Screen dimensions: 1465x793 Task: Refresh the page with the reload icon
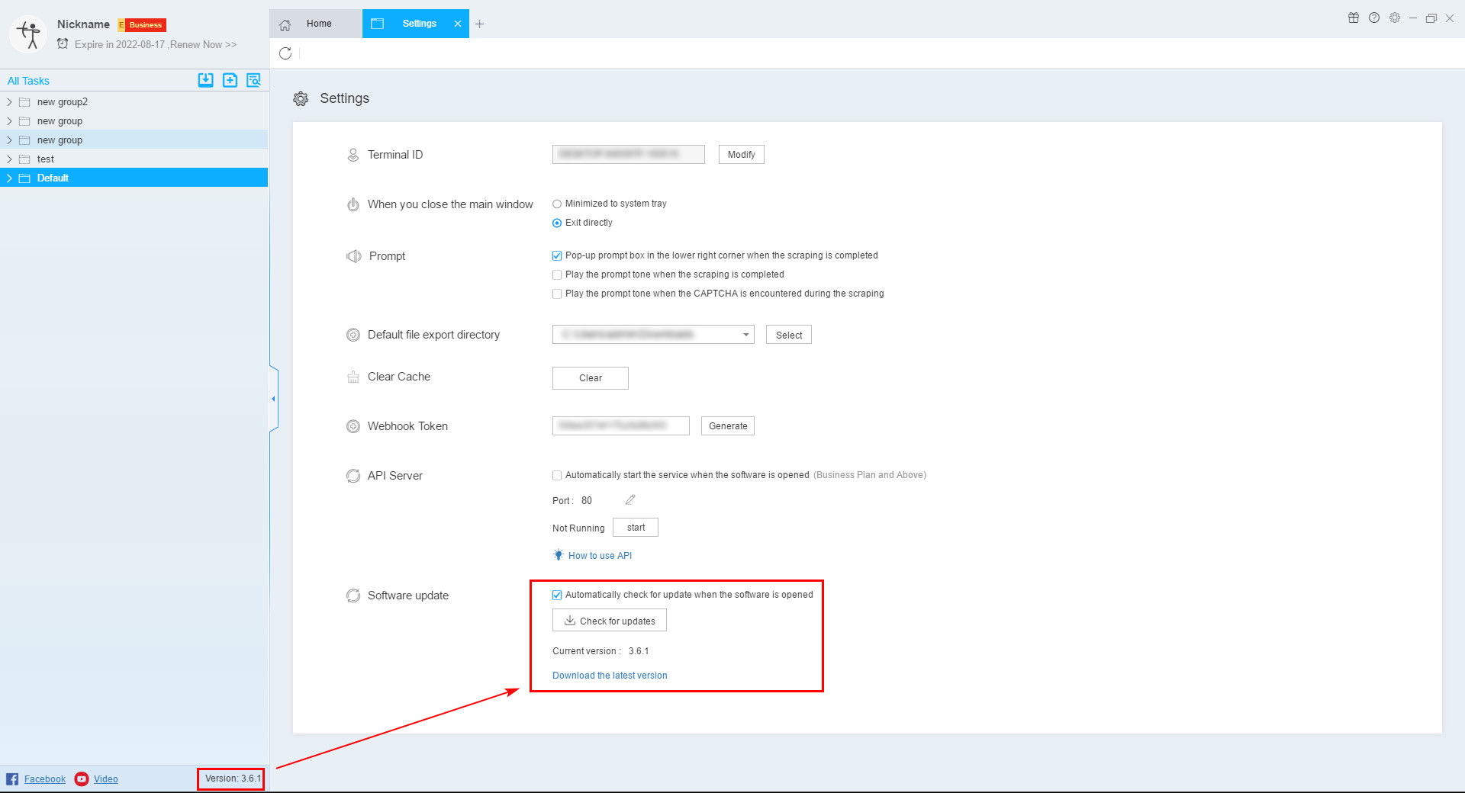[286, 53]
